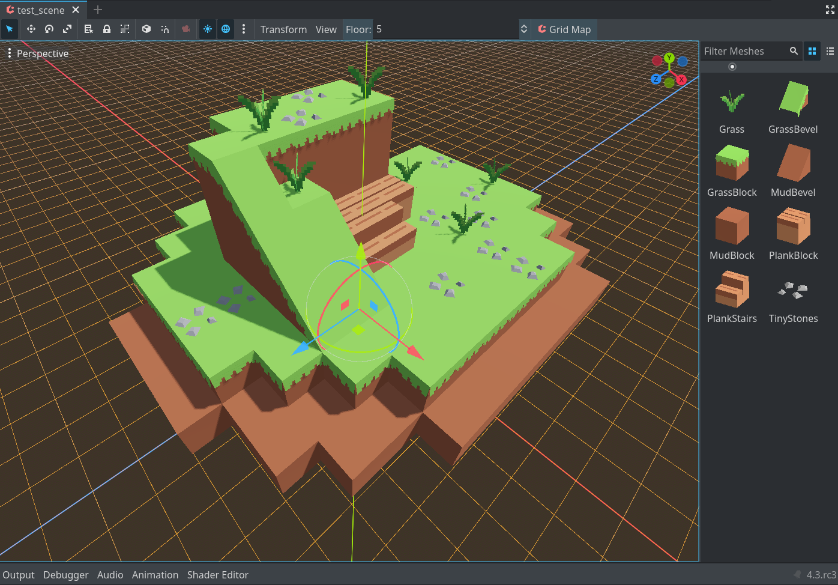Click the Floor value input field

(x=446, y=29)
